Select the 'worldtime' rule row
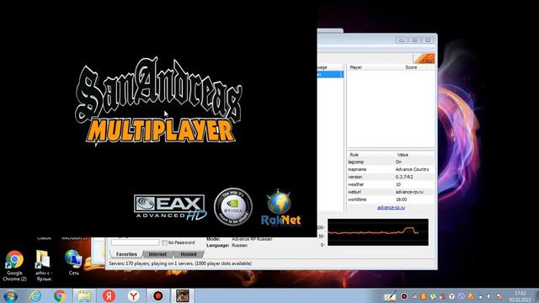 391,199
